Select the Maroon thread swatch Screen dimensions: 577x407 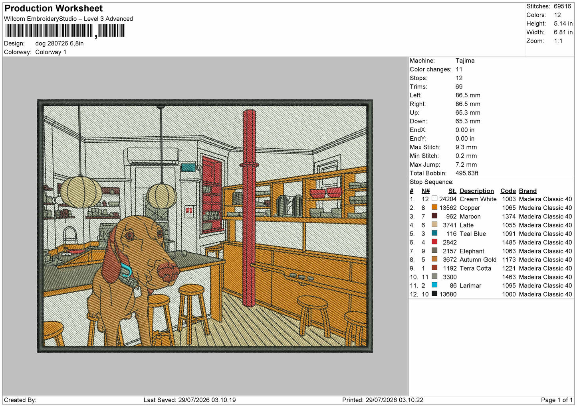click(x=434, y=216)
